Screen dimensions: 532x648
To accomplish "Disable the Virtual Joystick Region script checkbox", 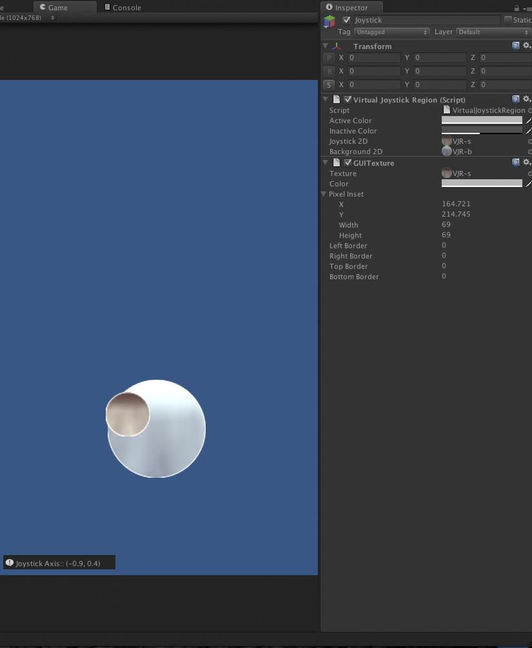I will [x=348, y=99].
